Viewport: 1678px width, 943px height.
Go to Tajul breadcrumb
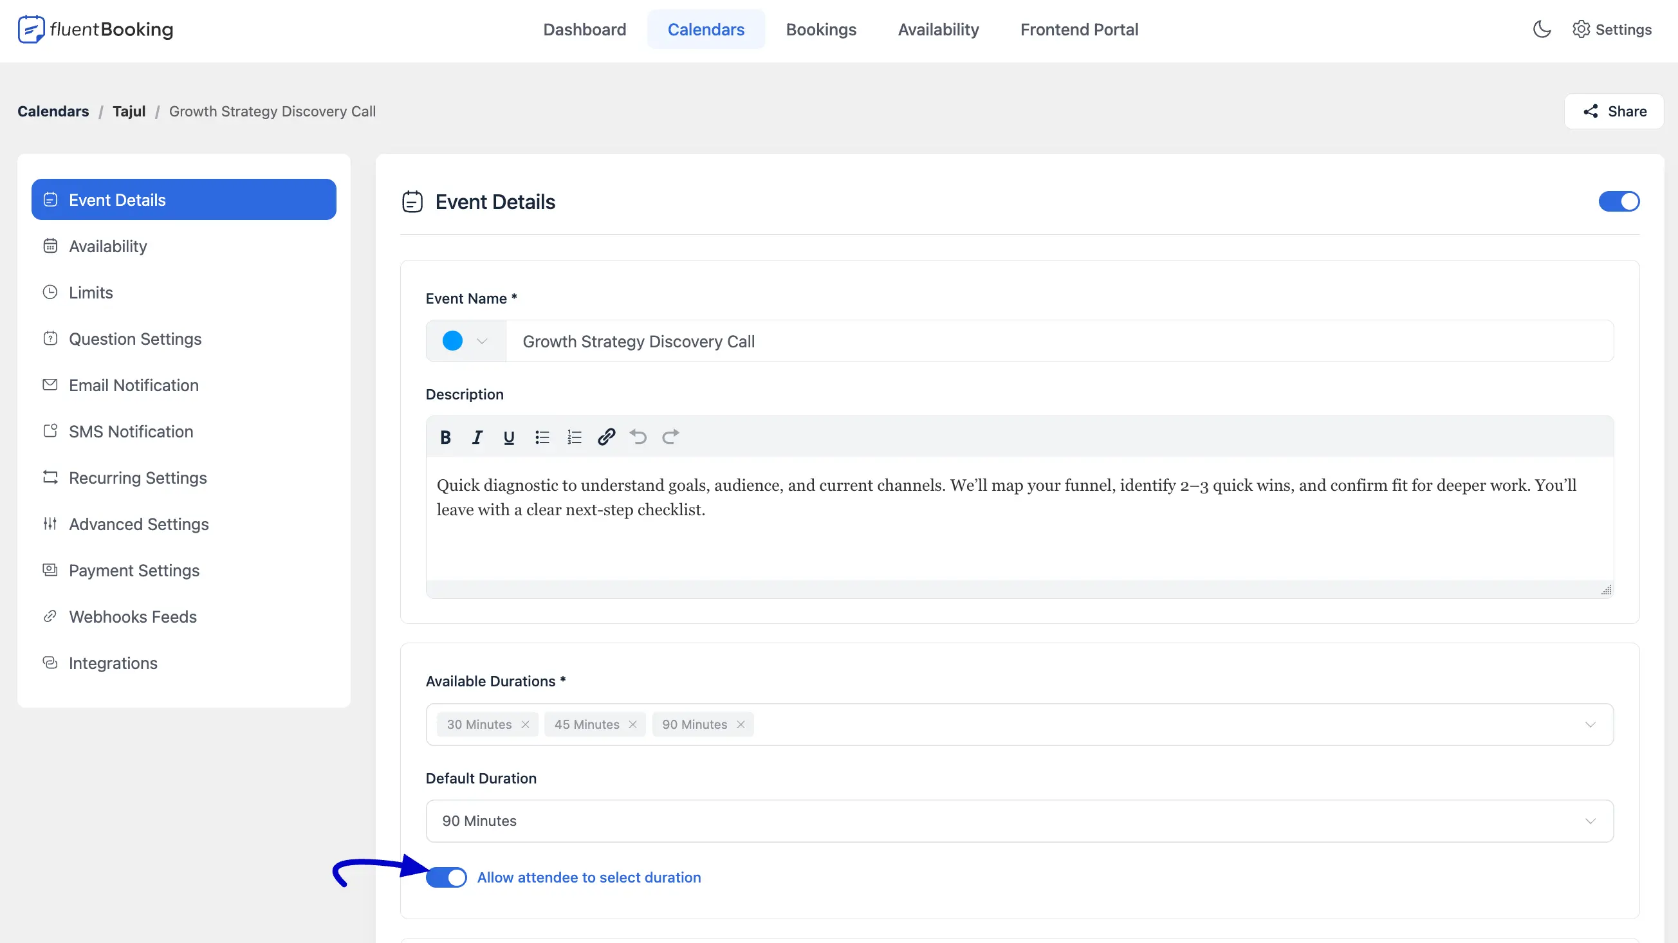pos(129,111)
